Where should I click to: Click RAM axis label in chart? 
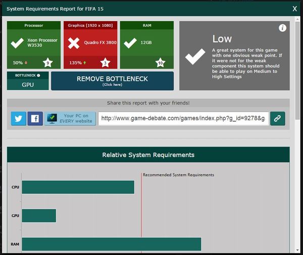[15, 244]
